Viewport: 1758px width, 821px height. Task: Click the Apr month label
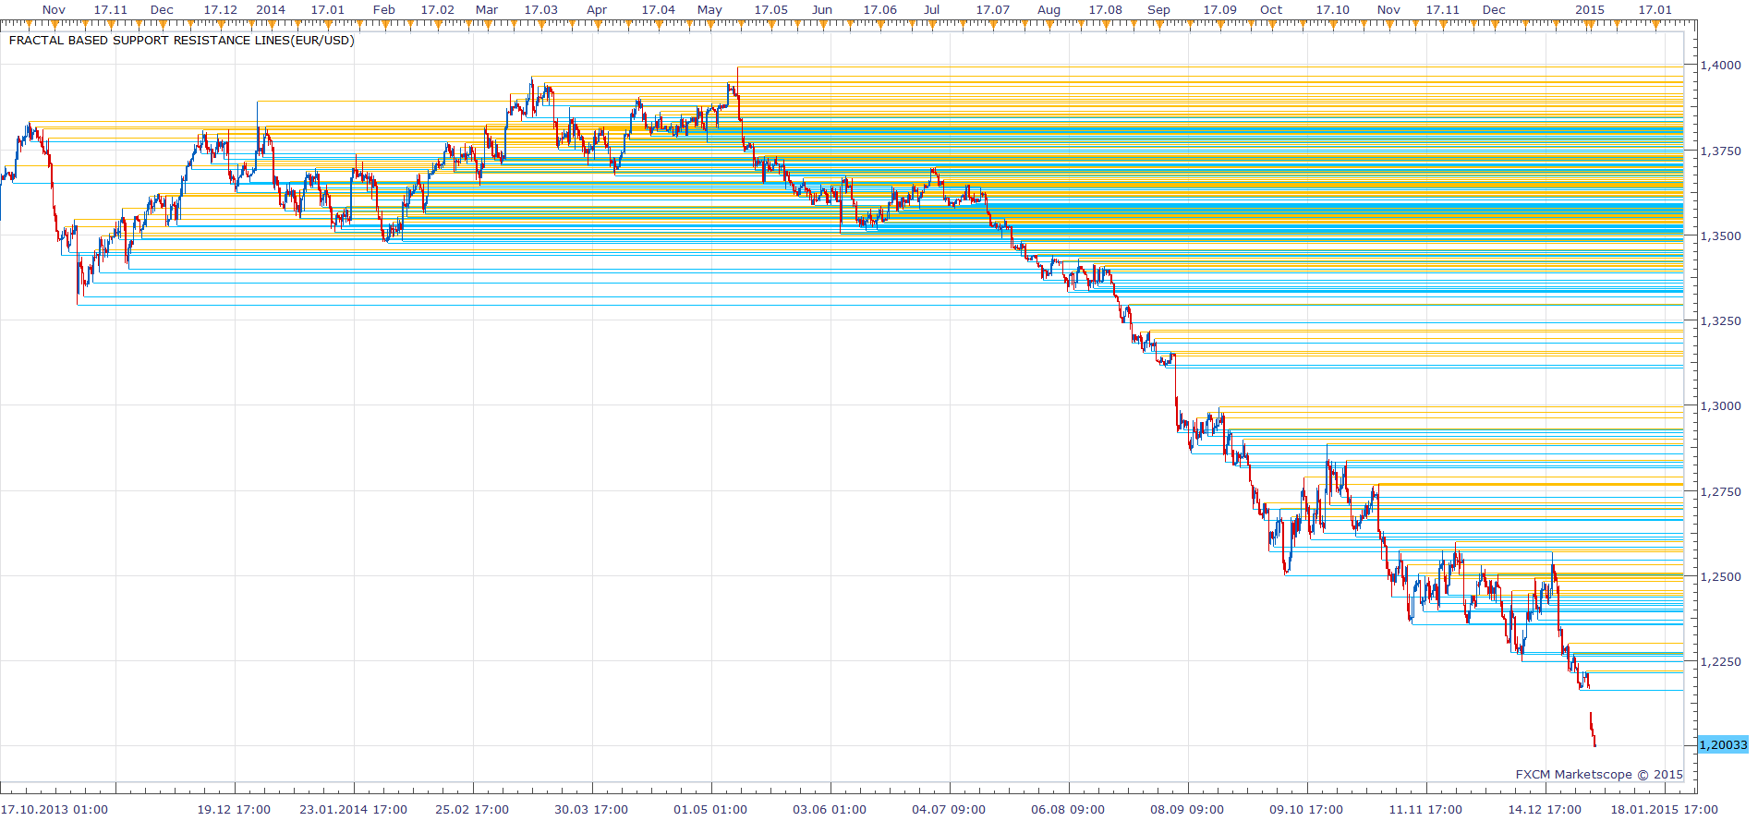pos(598,9)
